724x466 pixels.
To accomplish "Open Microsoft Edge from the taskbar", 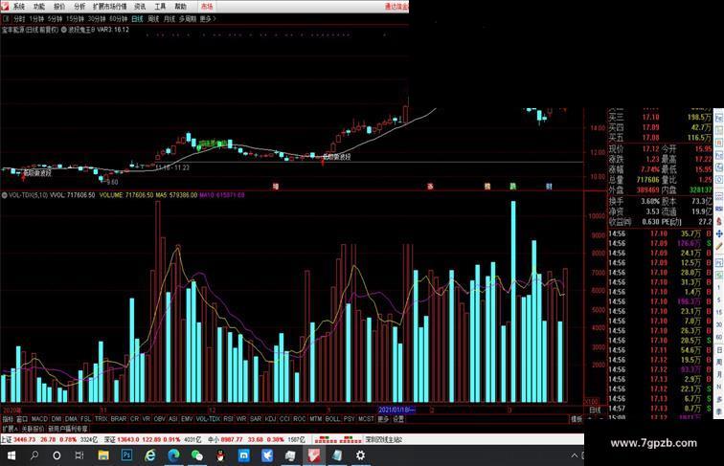I will point(173,455).
